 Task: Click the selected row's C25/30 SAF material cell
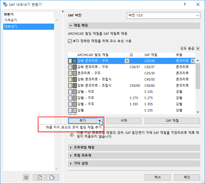click(150, 61)
